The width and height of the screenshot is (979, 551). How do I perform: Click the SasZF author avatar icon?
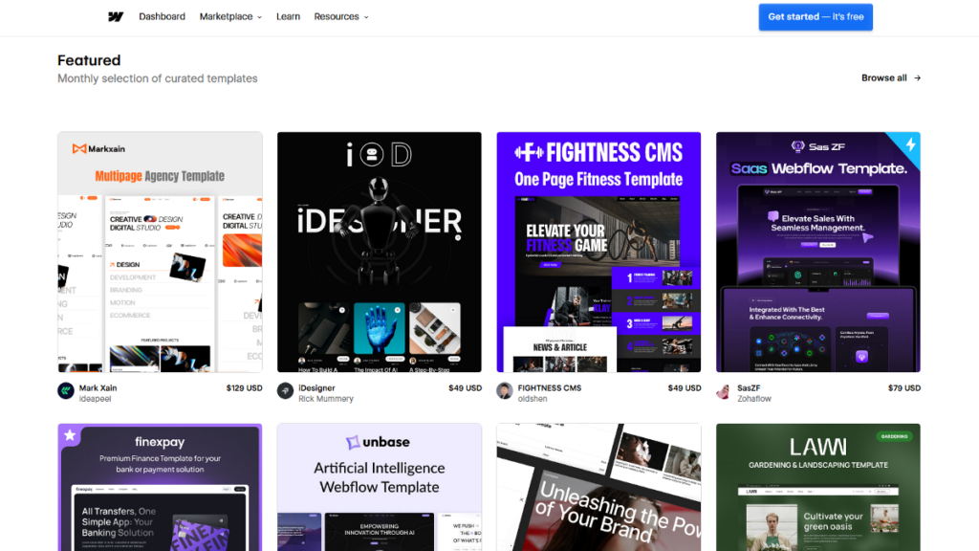pos(725,391)
